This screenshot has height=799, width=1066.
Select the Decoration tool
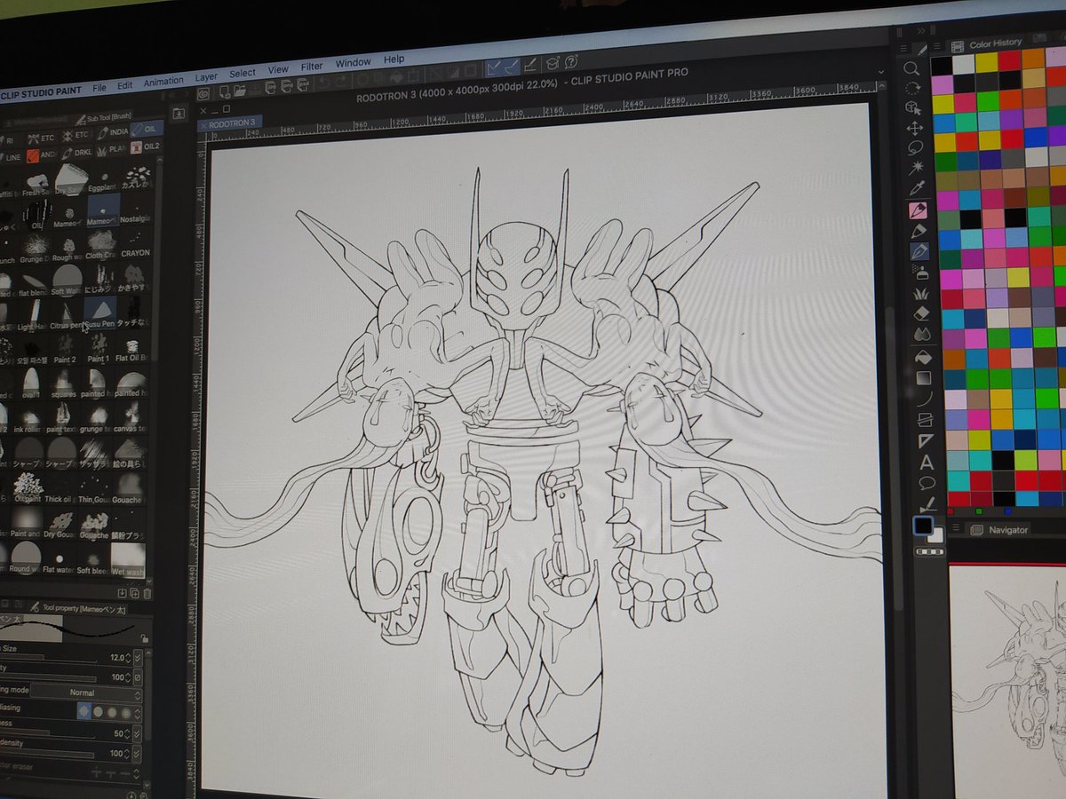point(921,293)
